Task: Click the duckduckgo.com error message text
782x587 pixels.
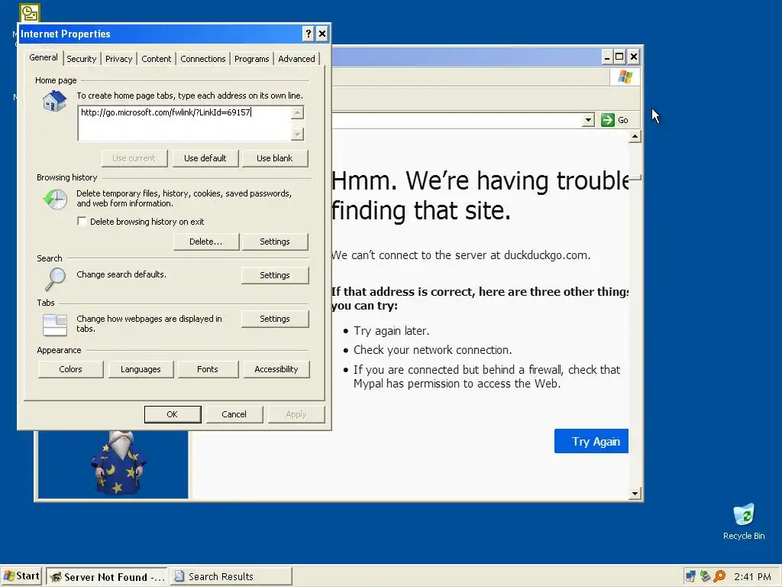Action: (x=460, y=255)
